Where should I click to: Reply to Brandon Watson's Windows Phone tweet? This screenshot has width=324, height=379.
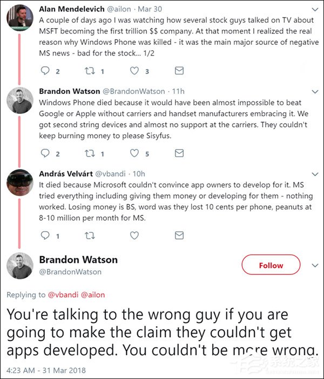(45, 153)
